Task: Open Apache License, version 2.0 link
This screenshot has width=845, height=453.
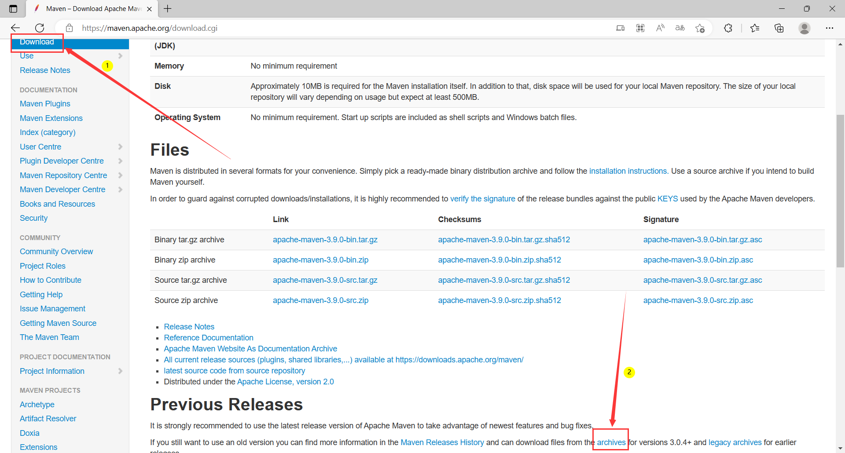Action: click(x=285, y=382)
